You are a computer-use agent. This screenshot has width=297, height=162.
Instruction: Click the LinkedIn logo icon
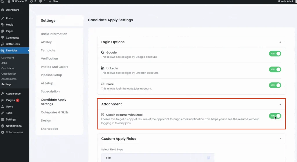tap(103, 68)
